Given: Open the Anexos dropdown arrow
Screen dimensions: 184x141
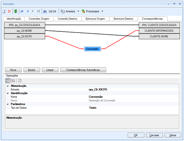Looking at the screenshot, I should coord(78,11).
